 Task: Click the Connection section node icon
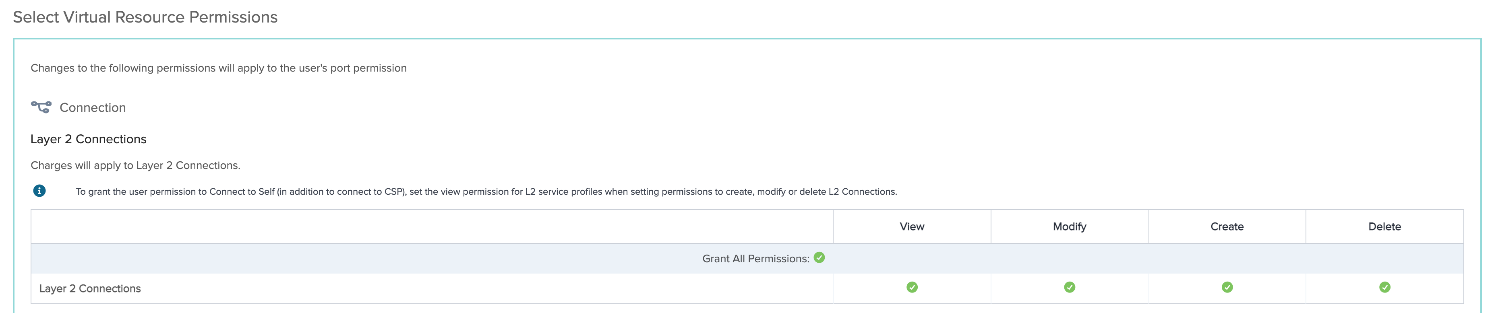(x=41, y=107)
